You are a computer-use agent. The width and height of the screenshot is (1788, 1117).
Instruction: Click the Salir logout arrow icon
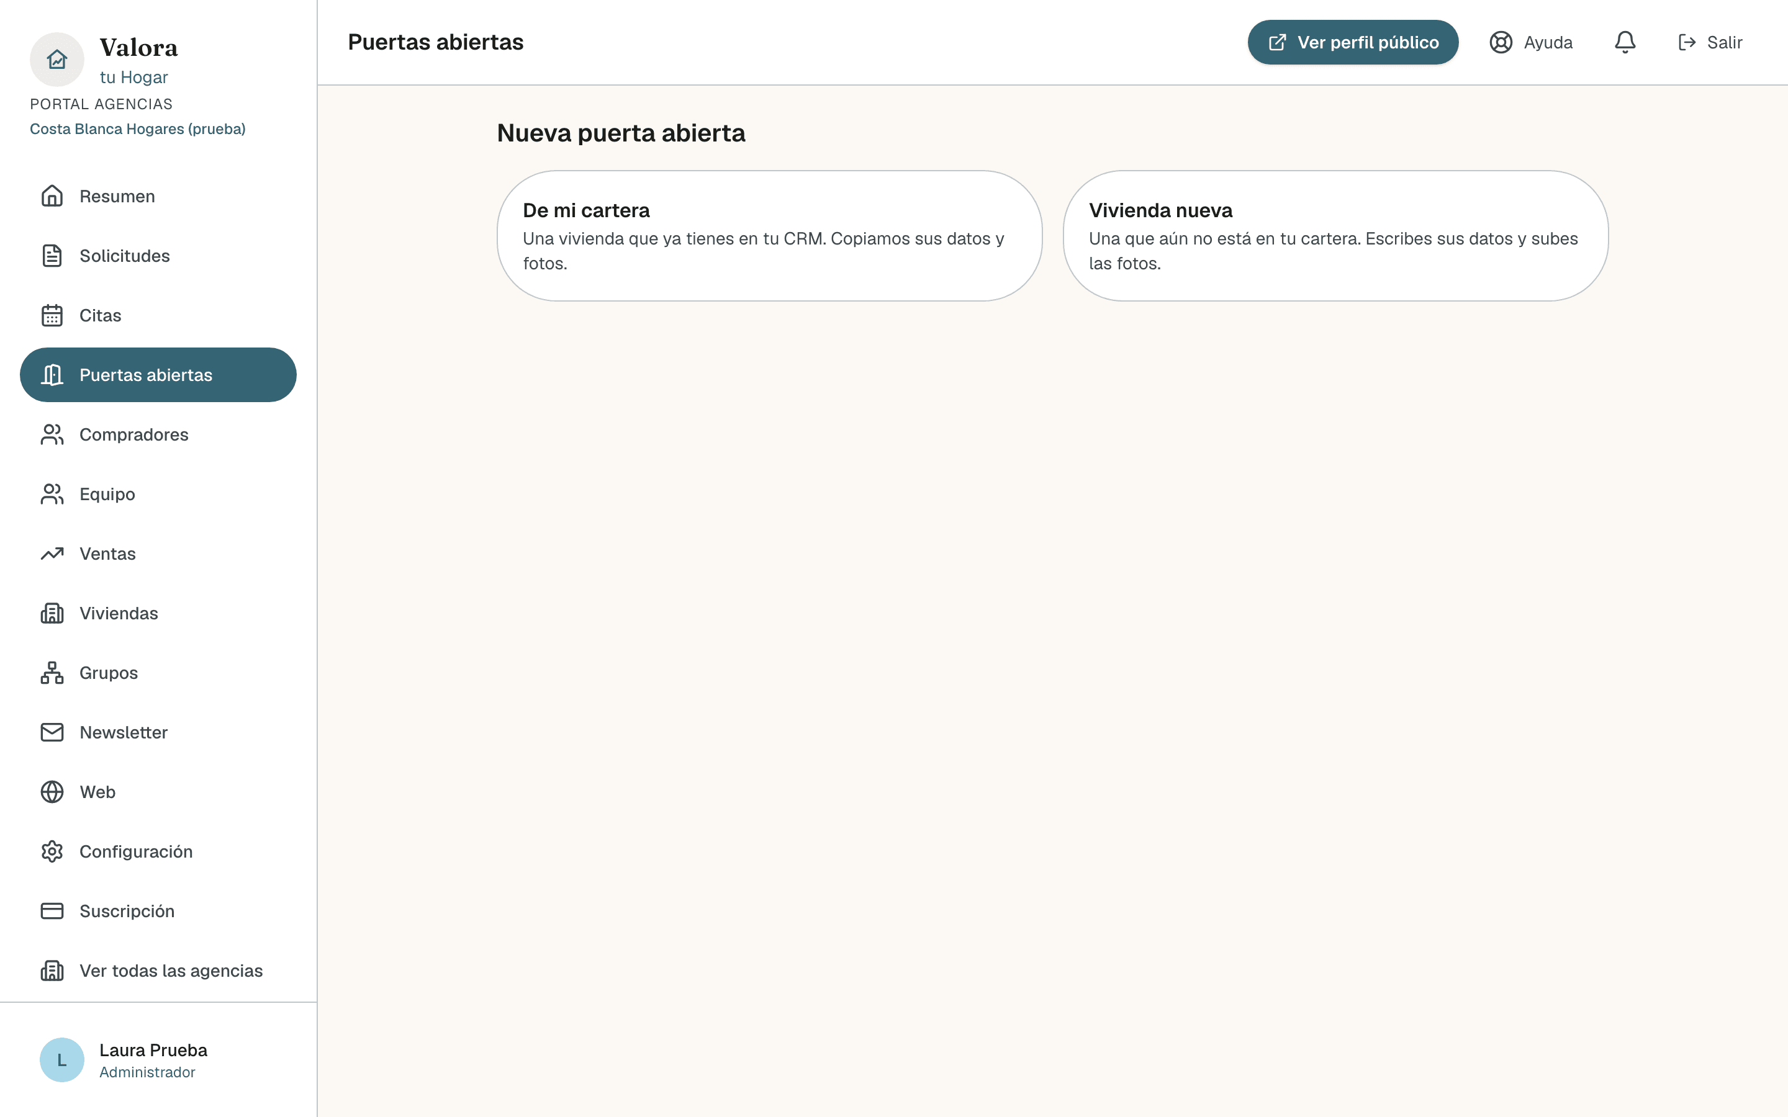tap(1687, 42)
